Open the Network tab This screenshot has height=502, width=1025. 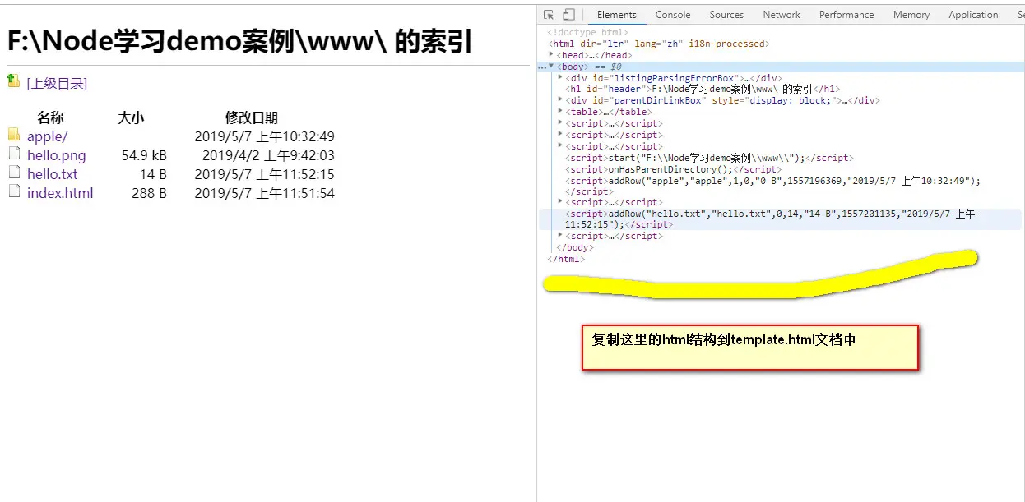pos(782,15)
